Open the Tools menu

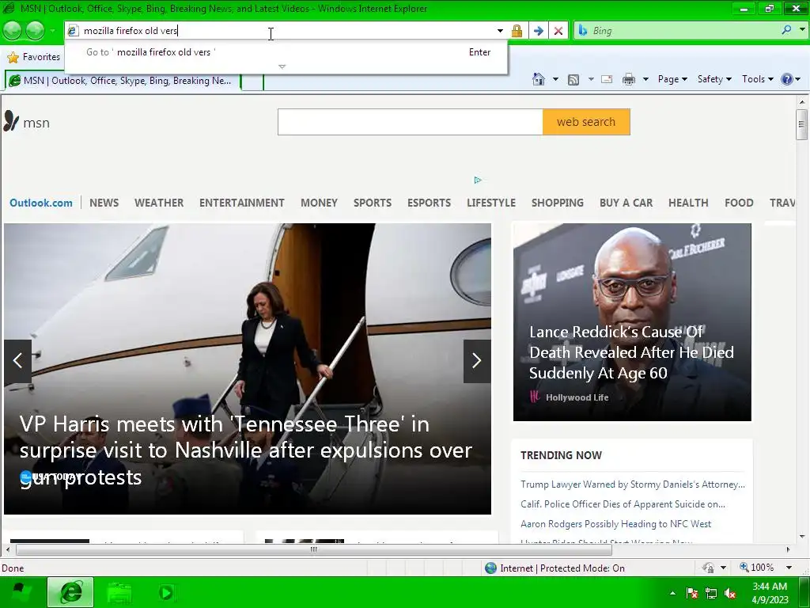(757, 79)
